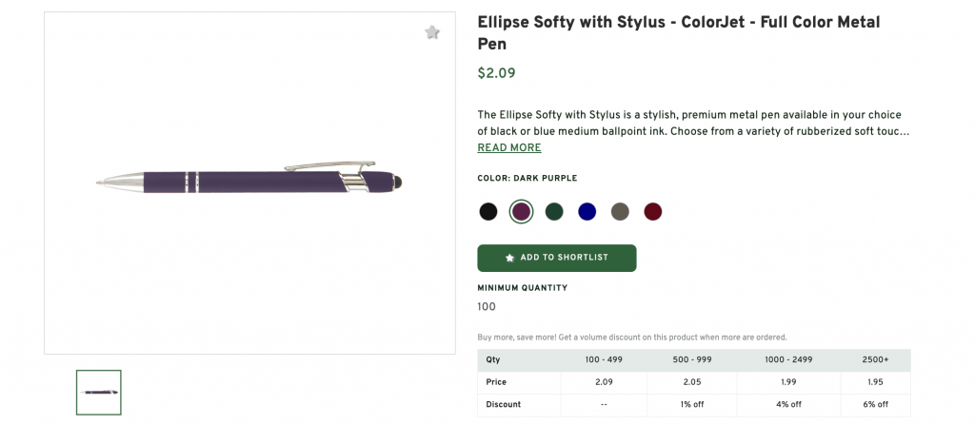Expand description with READ MORE link

(x=509, y=148)
